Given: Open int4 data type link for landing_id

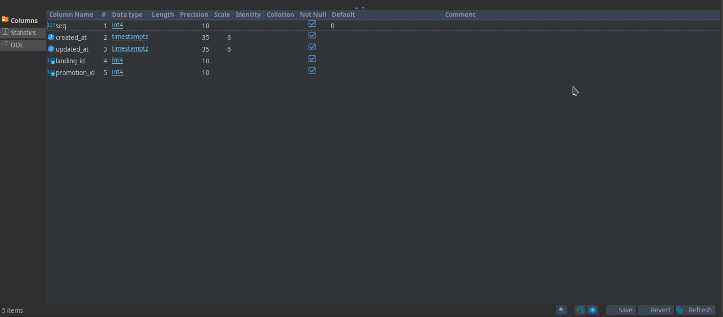Looking at the screenshot, I should [x=118, y=60].
